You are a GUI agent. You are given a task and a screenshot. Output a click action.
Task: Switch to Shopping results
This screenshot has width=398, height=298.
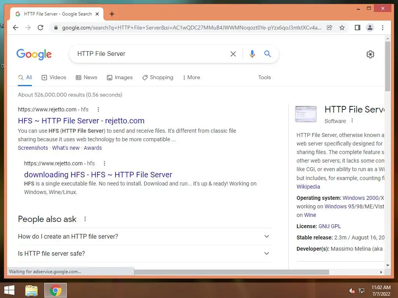tap(158, 78)
